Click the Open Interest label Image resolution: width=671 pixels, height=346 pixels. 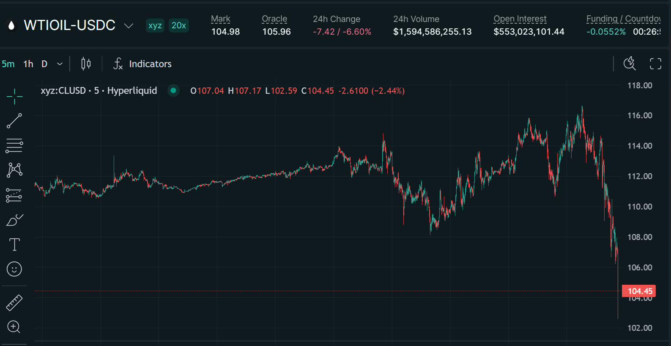click(520, 19)
